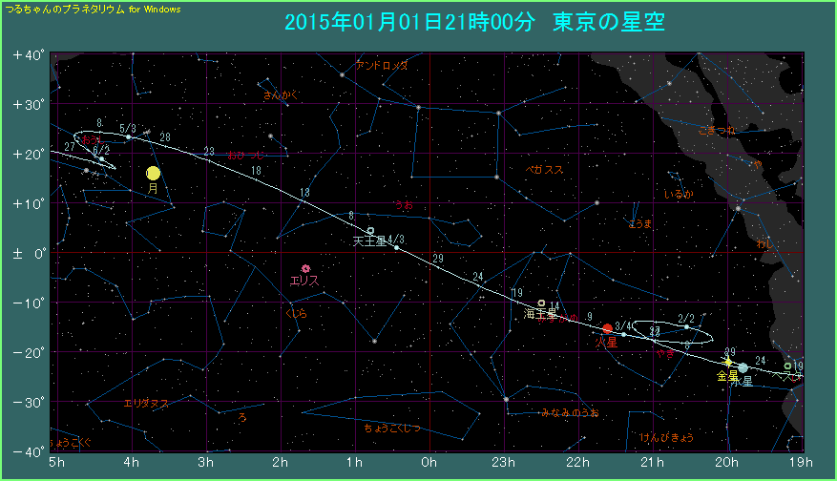Select the cyan Mercury disc
This screenshot has width=837, height=481.
tap(743, 367)
